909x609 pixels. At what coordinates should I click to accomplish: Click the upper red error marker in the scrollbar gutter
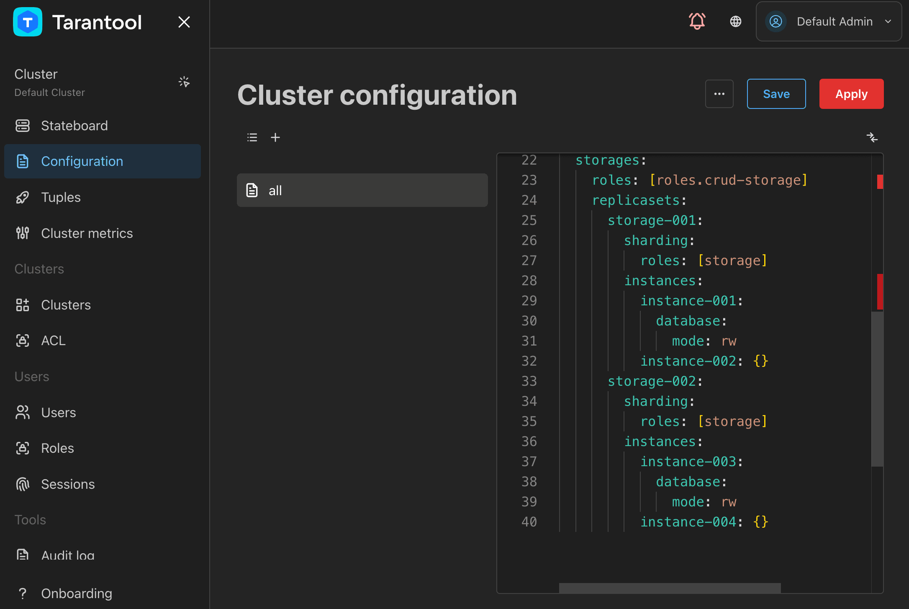coord(880,182)
